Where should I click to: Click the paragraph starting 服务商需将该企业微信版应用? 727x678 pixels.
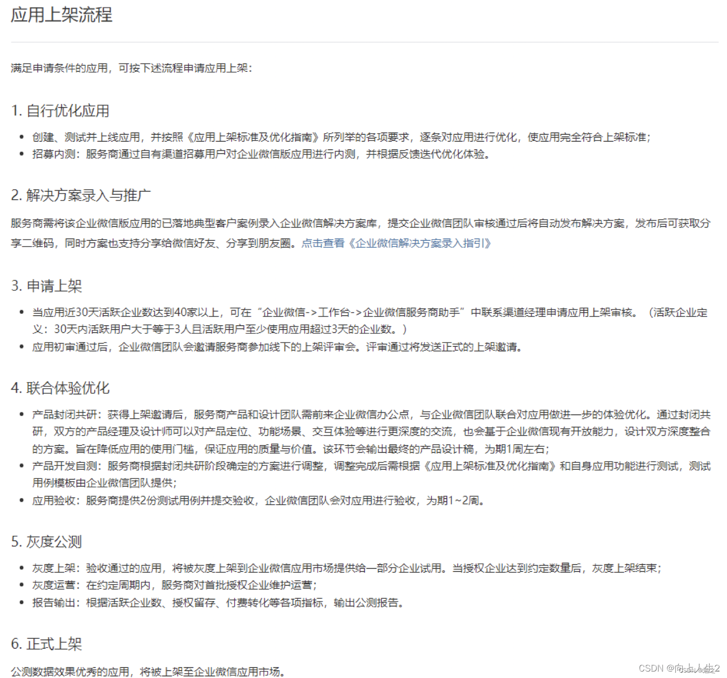point(361,233)
